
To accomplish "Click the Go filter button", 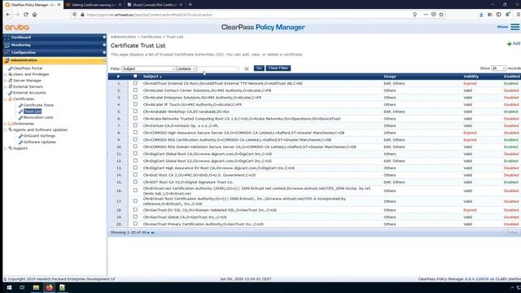I will click(x=259, y=68).
